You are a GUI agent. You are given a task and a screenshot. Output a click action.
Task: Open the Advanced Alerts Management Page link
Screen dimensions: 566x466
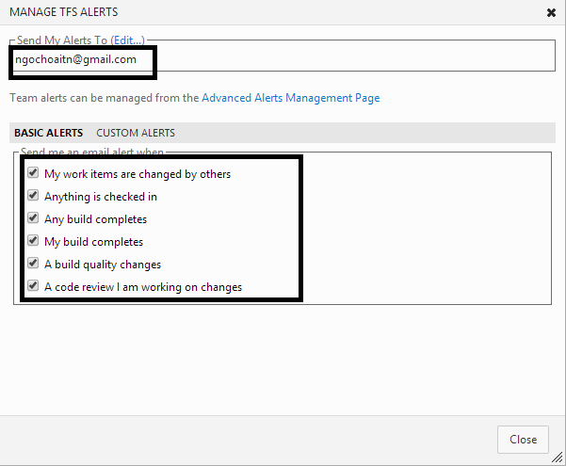click(291, 98)
